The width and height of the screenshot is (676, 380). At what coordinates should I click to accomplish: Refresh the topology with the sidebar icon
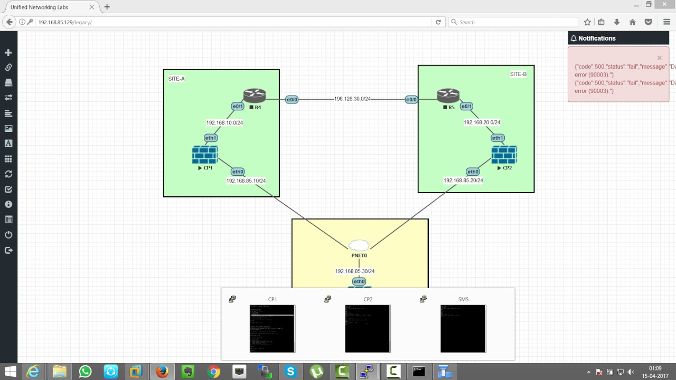(8, 174)
